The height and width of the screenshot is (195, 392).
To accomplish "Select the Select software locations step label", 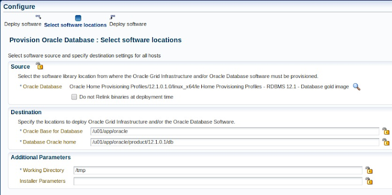I will [x=75, y=25].
